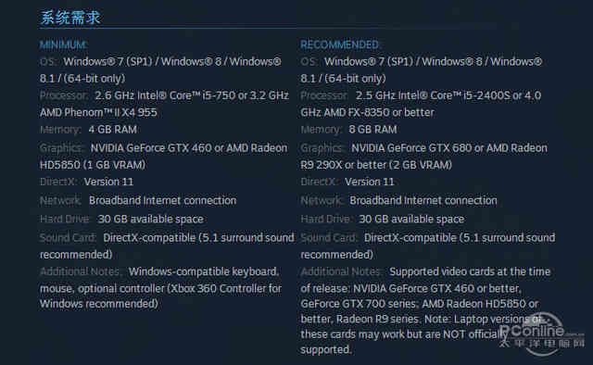The width and height of the screenshot is (593, 365).
Task: Click minimum Broadband Internet connection line
Action: coord(138,200)
